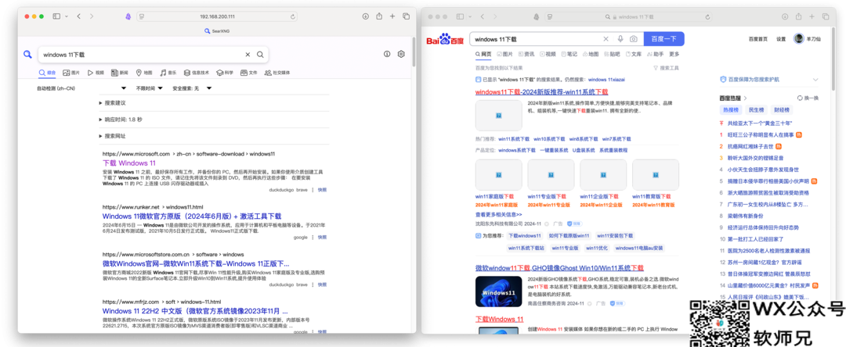Select the SearXNG 音乐 category tab

(x=168, y=73)
